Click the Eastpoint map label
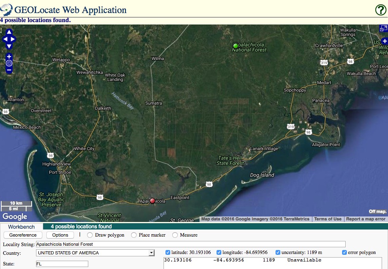Viewport: 388px width, 269px height. pyautogui.click(x=180, y=198)
